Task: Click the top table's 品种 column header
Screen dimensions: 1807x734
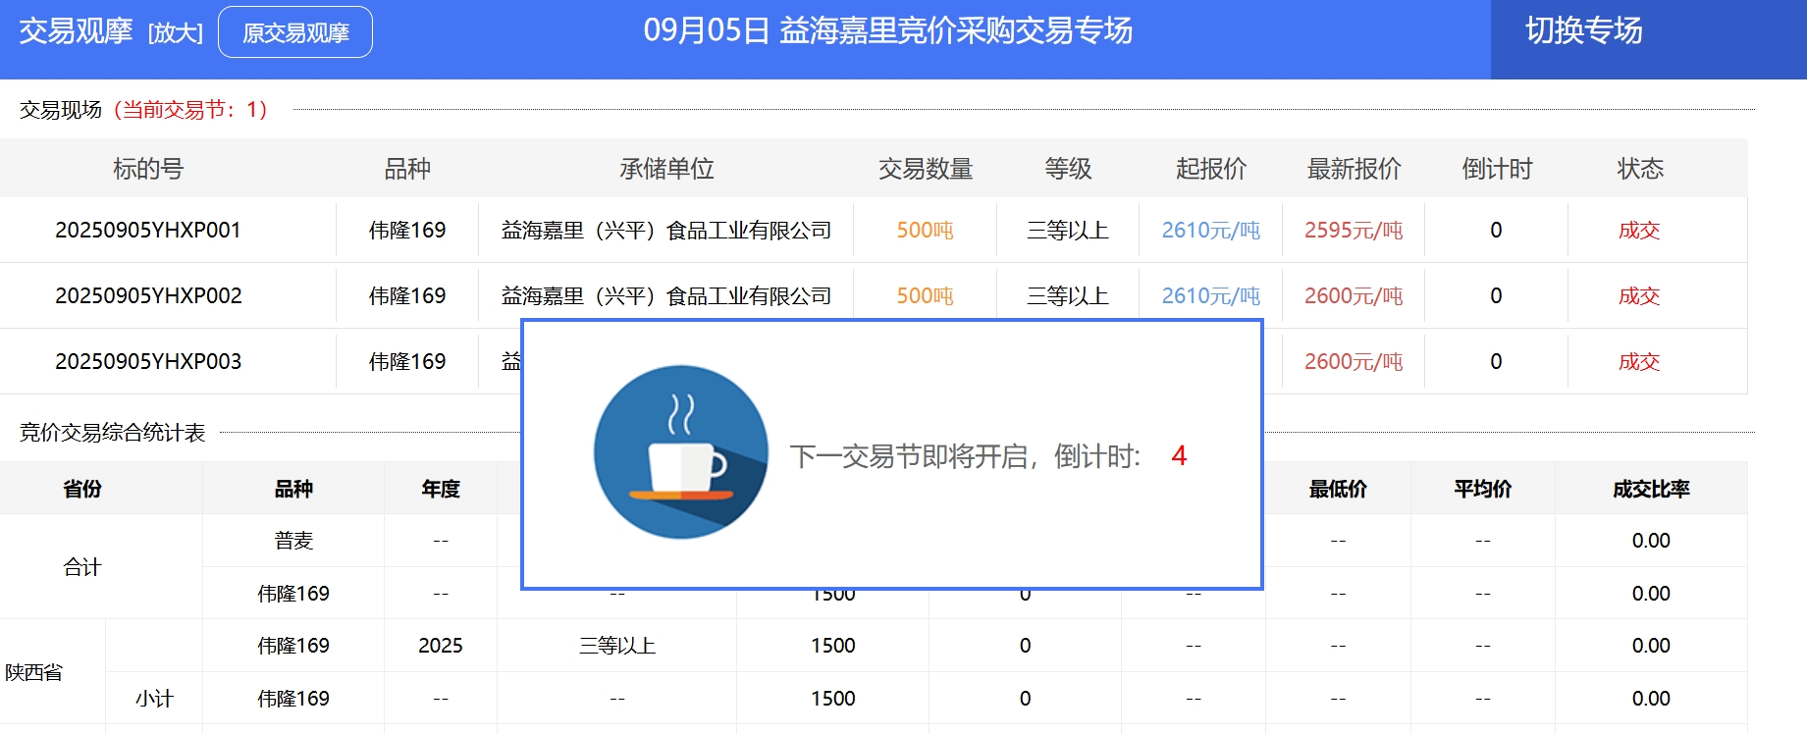Action: click(x=407, y=169)
